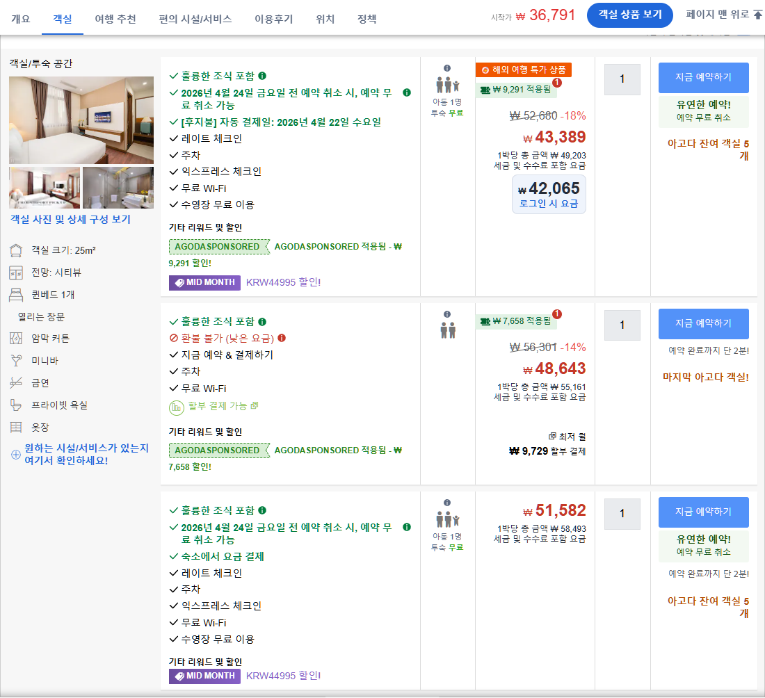Screen dimensions: 765x698
Task: Click 유연한 예약! box in third offer
Action: [703, 545]
